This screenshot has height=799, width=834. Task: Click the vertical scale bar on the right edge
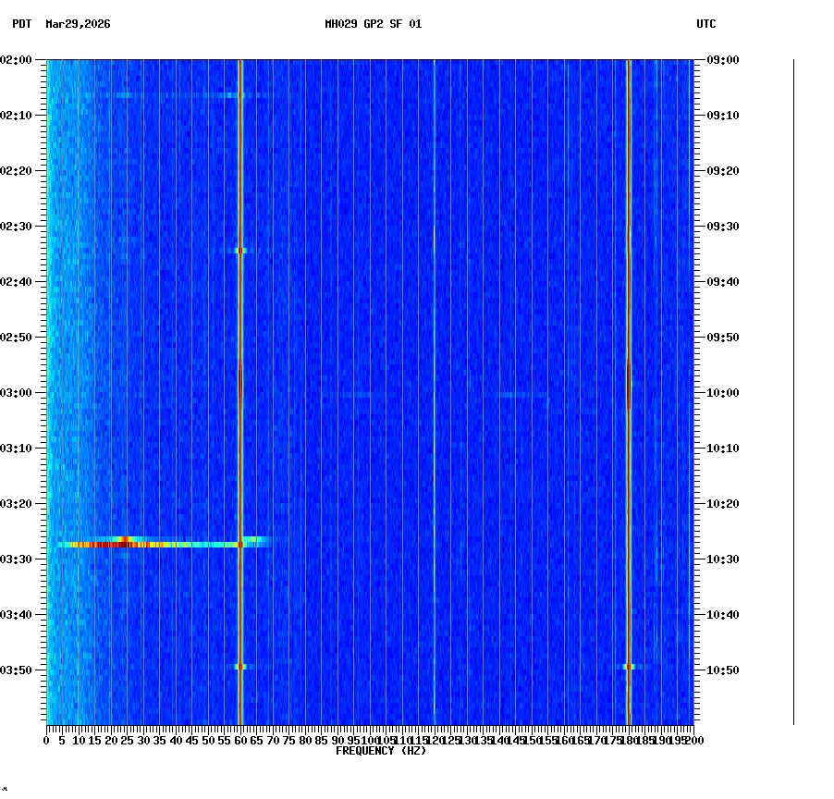(791, 388)
